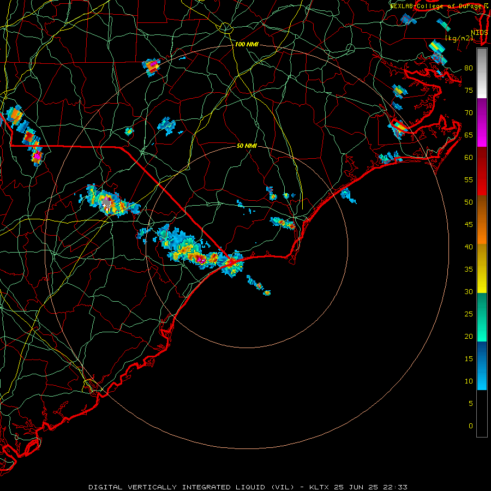The width and height of the screenshot is (491, 491).
Task: Click the 0 value on the color scale
Action: coord(471,426)
